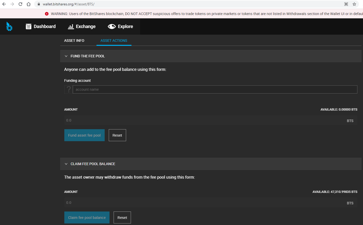Select the Asset Actions tab
The image size is (363, 225).
(x=114, y=41)
